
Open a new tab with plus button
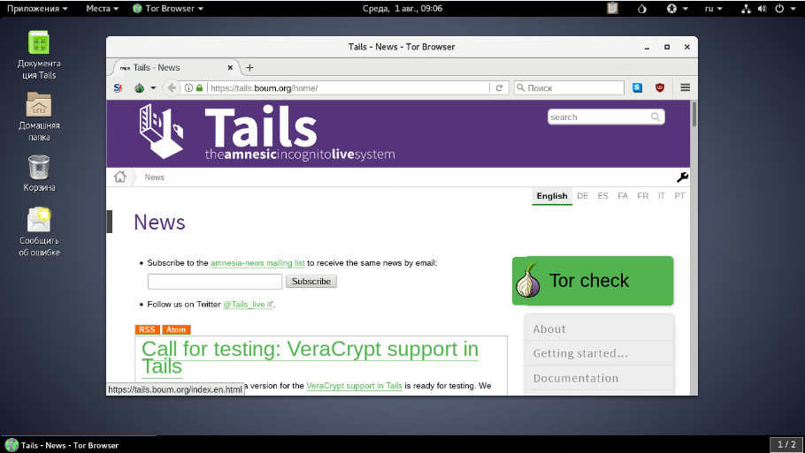pos(249,68)
